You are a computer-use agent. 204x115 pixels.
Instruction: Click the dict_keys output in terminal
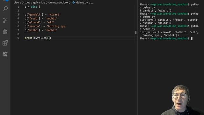[x=169, y=21]
